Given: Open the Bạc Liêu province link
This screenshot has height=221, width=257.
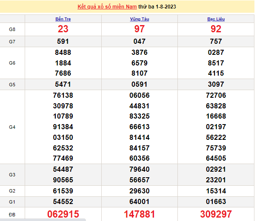Looking at the screenshot, I should point(216,19).
